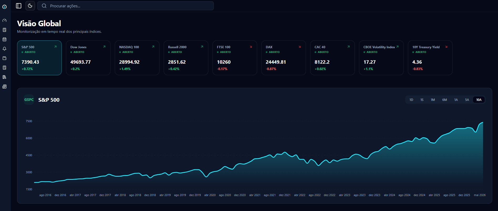Open the calendar icon in the sidebar
The width and height of the screenshot is (498, 211).
(4, 39)
